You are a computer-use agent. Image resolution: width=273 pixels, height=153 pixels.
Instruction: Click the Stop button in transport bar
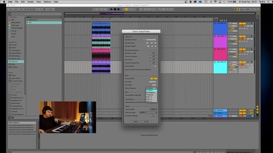115,9
